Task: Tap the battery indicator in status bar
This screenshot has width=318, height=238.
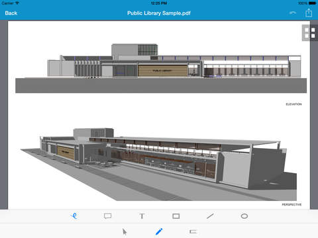Action: [x=313, y=3]
